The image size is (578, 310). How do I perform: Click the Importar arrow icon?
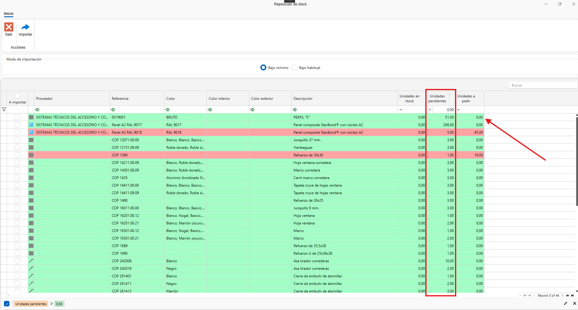[25, 27]
